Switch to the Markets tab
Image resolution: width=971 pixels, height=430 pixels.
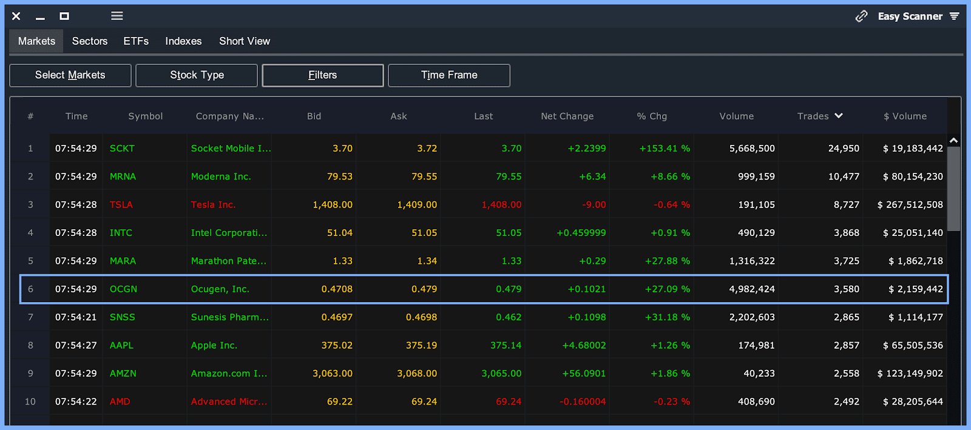coord(36,41)
